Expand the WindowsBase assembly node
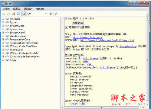 [x=3, y=36]
